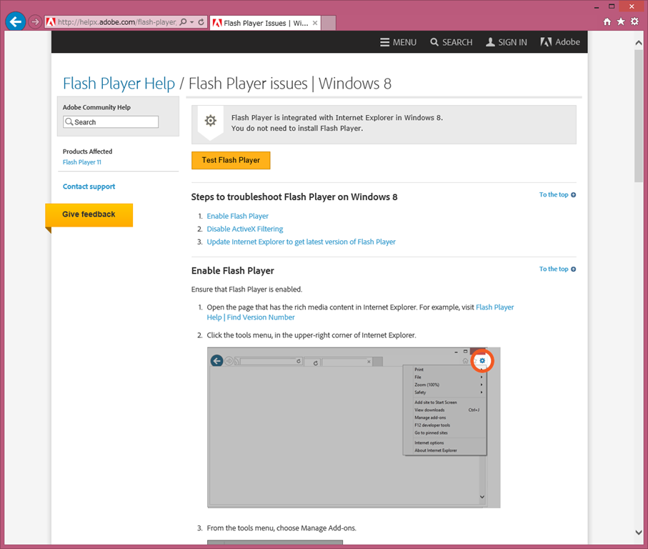Click the vertical scrollbar thumb
Screen dimensions: 648x549
click(639, 116)
